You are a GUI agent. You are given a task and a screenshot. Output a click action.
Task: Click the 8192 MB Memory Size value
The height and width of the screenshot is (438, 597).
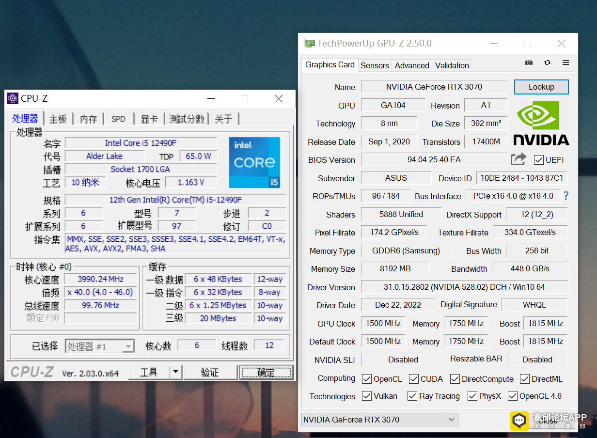(x=395, y=268)
